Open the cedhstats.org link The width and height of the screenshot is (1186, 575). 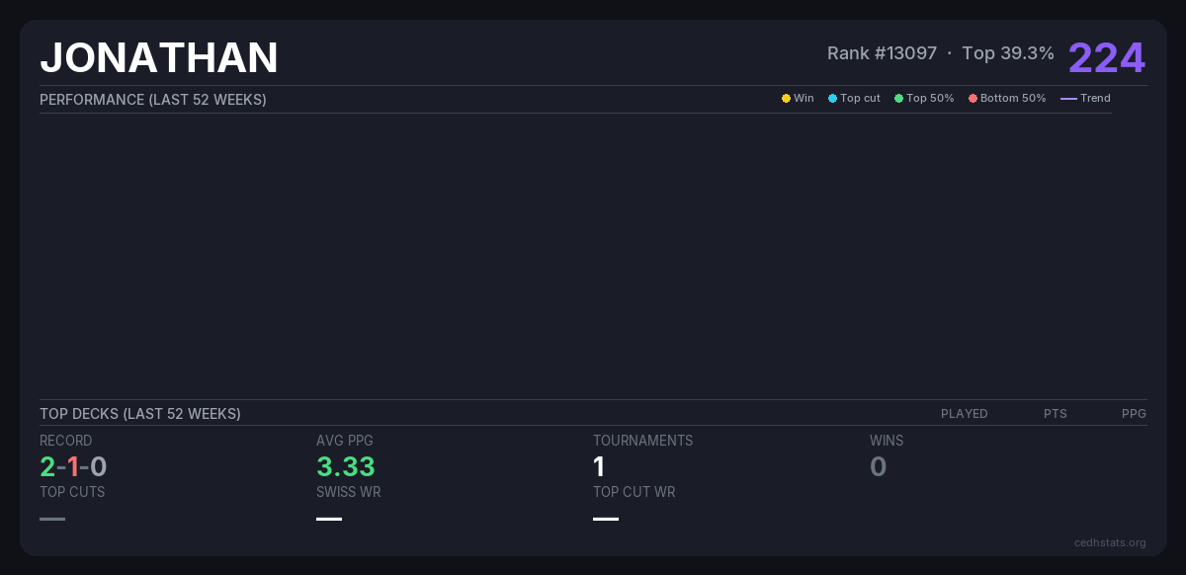[x=1110, y=542]
